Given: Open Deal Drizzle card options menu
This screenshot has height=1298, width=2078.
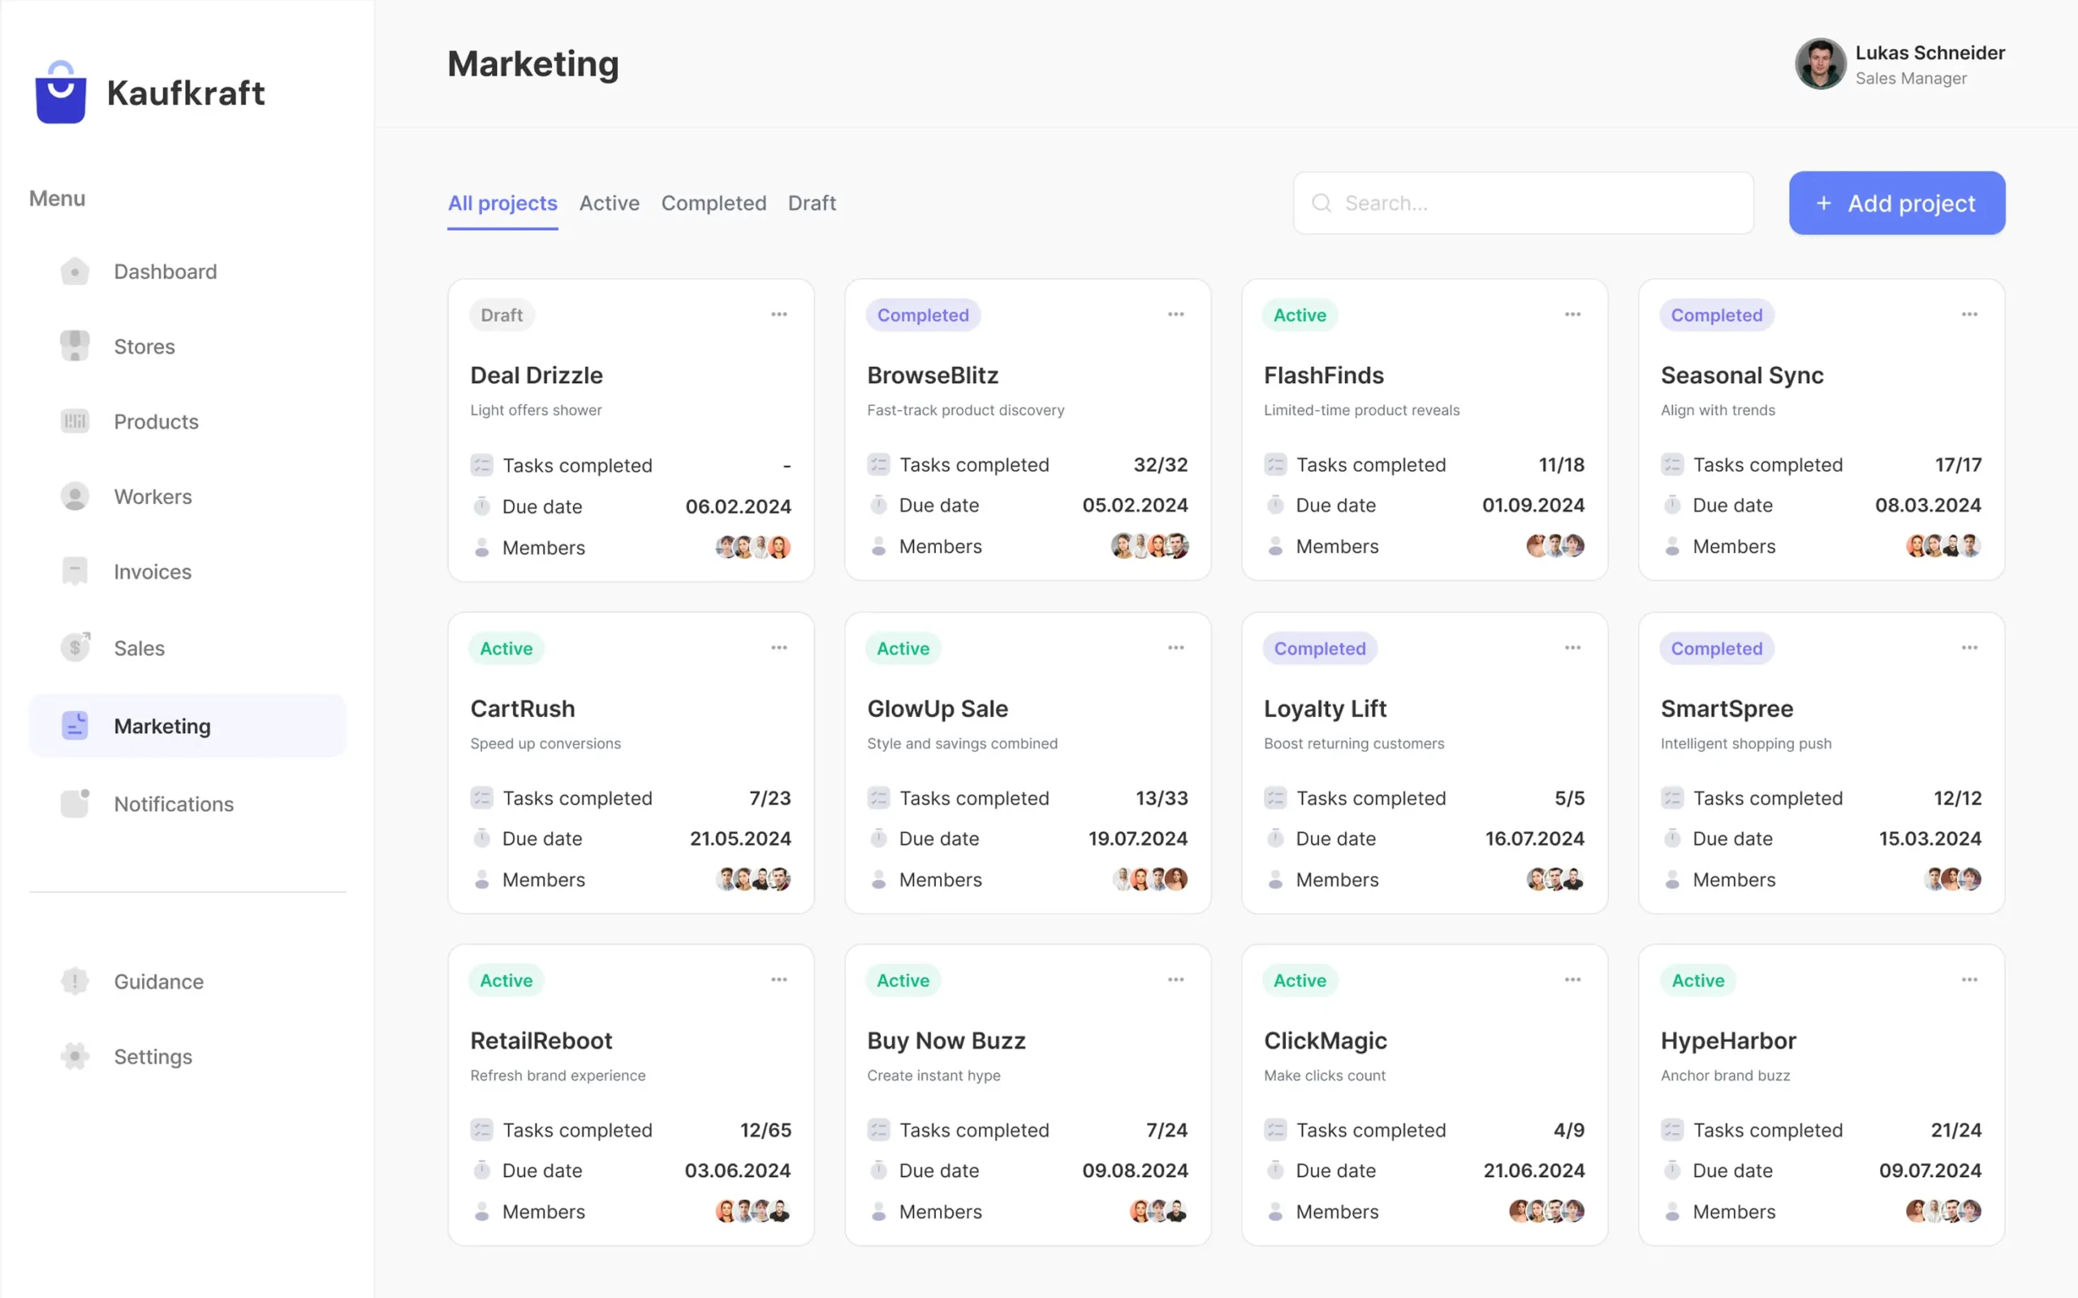Looking at the screenshot, I should 778,314.
